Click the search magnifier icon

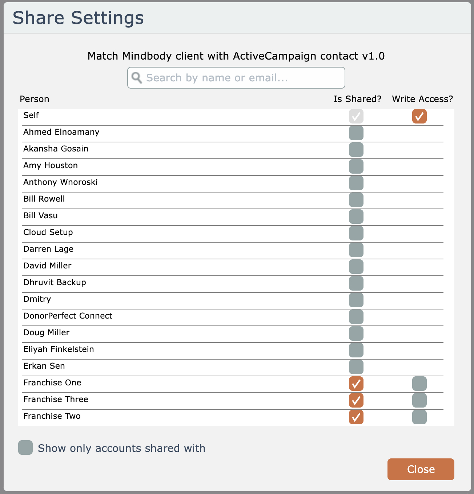pos(137,78)
